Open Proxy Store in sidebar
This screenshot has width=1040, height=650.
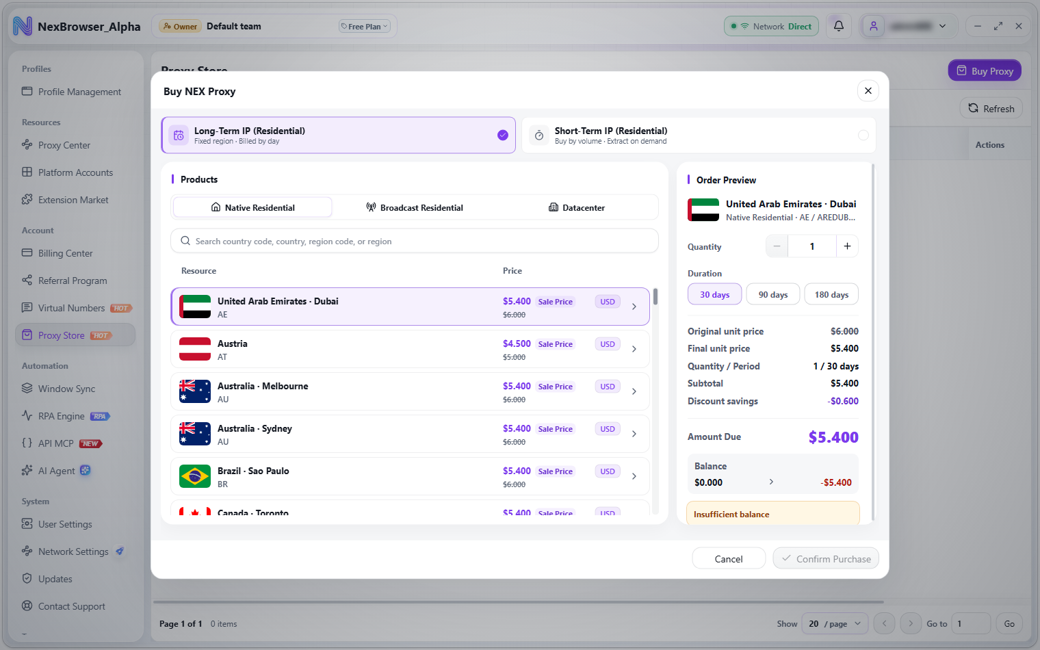75,335
